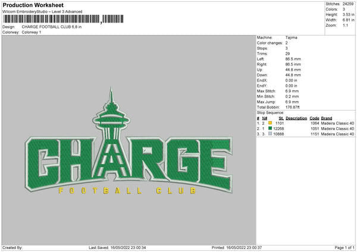Click the 'Code' column header

[314, 118]
